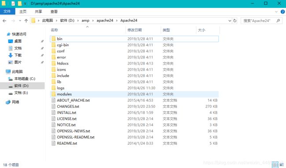Select OPENSSL-NEWS.txt file icon
This screenshot has width=286, height=168.
click(x=53, y=131)
